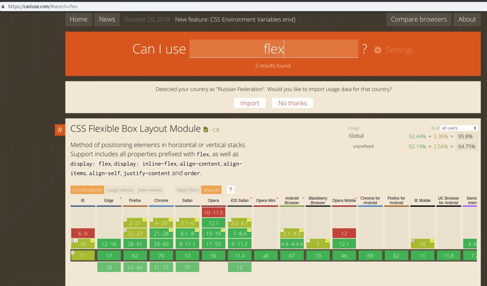Switch to Usage relative view

[120, 190]
